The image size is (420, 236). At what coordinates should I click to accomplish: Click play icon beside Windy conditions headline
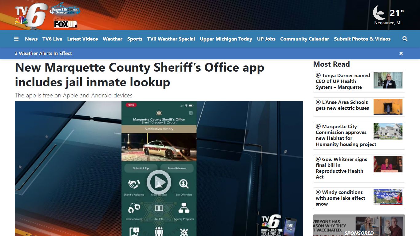(x=318, y=192)
